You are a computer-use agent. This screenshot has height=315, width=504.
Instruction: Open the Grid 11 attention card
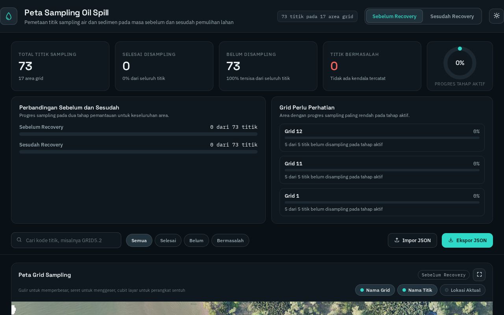click(x=382, y=170)
